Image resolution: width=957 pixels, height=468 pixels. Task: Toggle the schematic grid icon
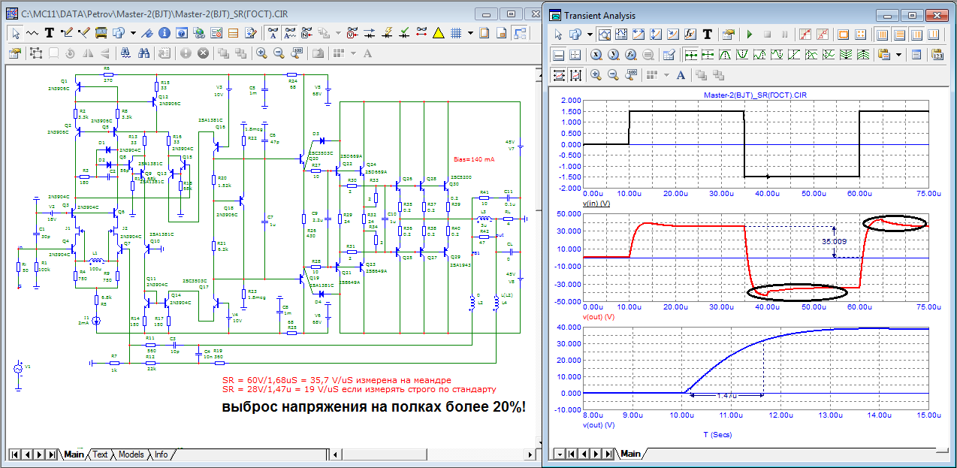455,32
